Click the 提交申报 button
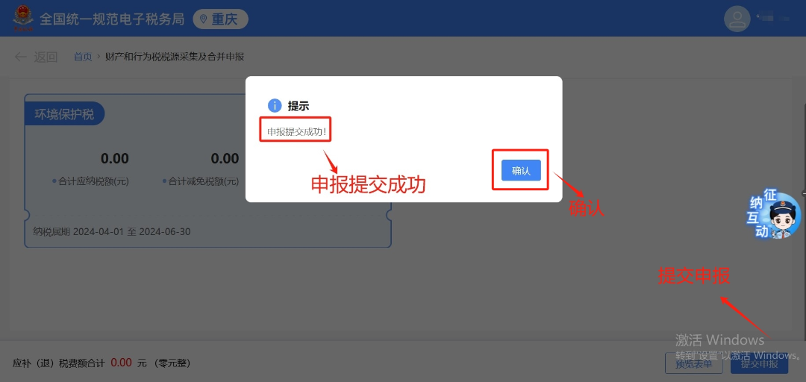The image size is (806, 382). pyautogui.click(x=759, y=363)
